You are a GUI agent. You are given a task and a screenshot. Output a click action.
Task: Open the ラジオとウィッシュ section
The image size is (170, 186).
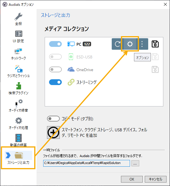click(19, 71)
